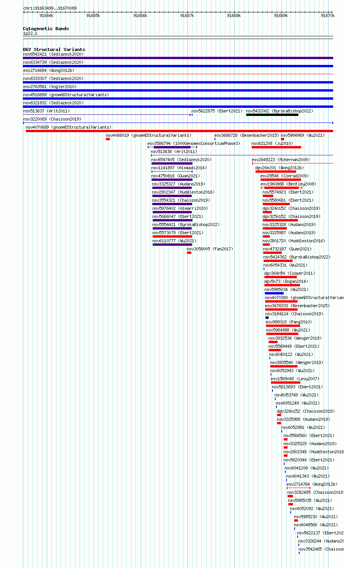Image resolution: width=344 pixels, height=568 pixels.
Task: Open nsv3220069 (Chaisson2019) label
Action: click(52, 119)
